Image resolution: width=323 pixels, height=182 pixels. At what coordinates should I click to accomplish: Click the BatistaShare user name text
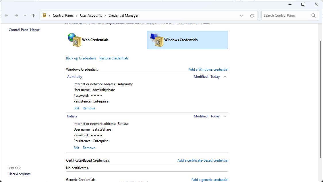[102, 129]
